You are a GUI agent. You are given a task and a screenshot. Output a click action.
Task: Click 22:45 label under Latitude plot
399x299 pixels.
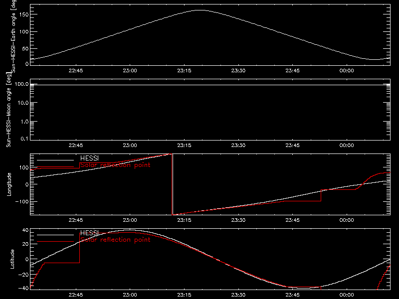click(x=76, y=295)
